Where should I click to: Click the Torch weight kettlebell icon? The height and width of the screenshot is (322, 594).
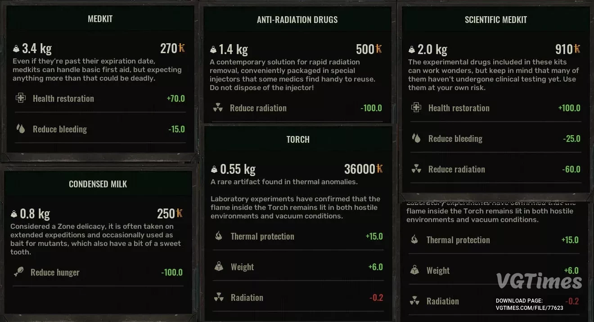(219, 267)
